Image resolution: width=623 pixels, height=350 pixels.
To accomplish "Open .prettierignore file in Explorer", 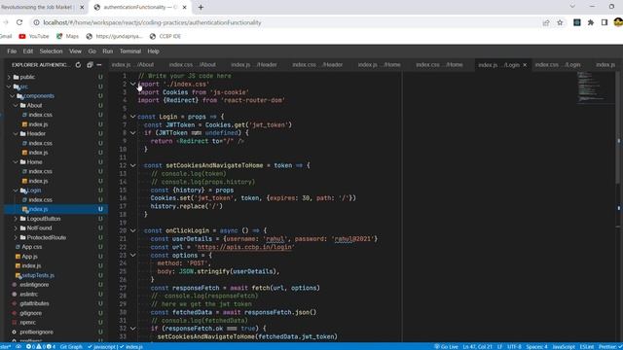I will [x=36, y=332].
